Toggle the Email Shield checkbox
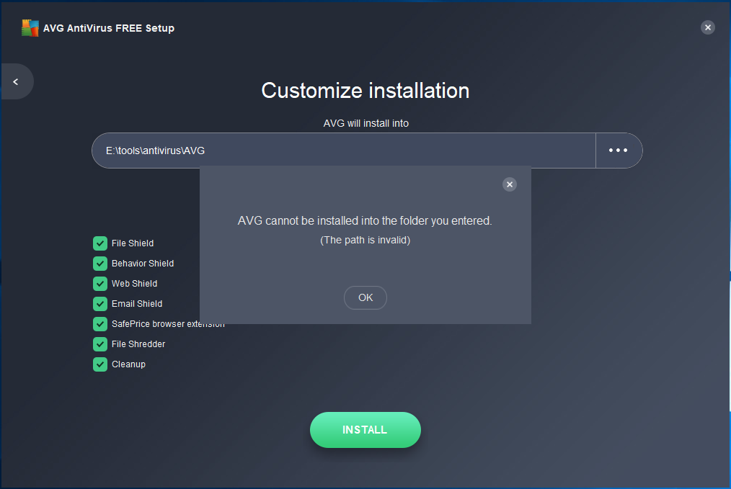The image size is (731, 489). click(x=100, y=304)
